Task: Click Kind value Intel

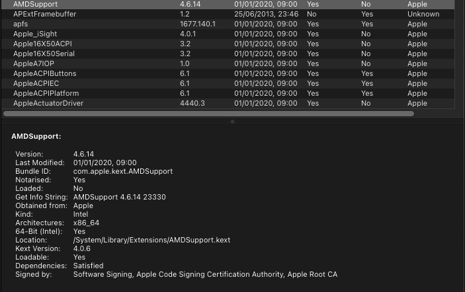Action: tap(81, 215)
